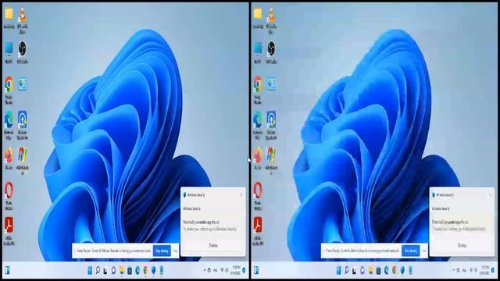Open Microsoft Store in left taskbar
This screenshot has height=281, width=500.
(130, 271)
